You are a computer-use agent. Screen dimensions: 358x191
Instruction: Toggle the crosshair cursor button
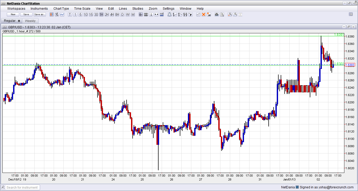141,14
